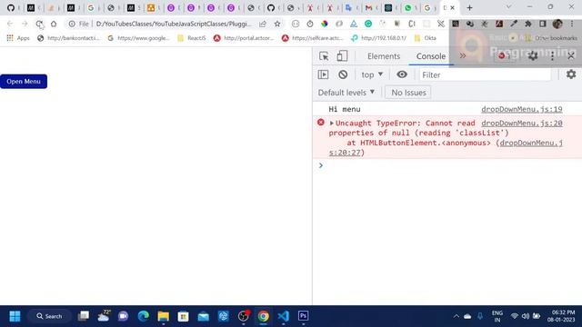Image resolution: width=582 pixels, height=327 pixels.
Task: Toggle the console sidebar icon
Action: tap(323, 74)
